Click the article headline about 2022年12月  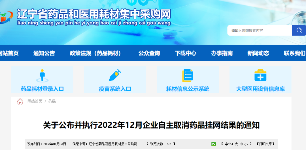coord(151,125)
